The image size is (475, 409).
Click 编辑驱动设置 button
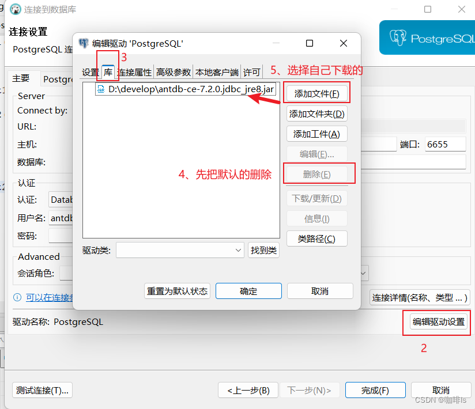point(439,322)
